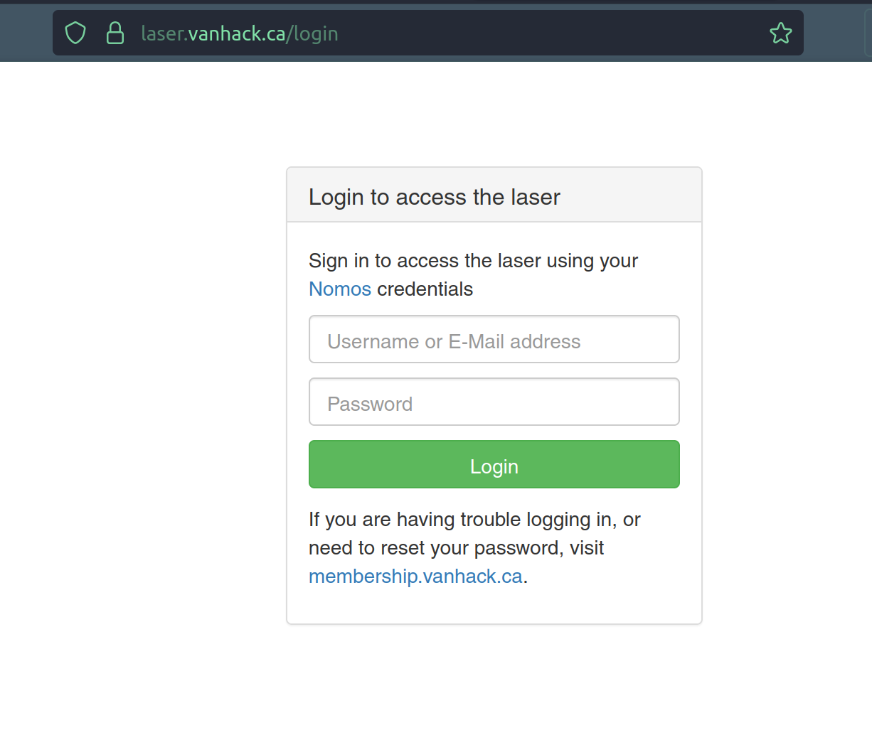The width and height of the screenshot is (872, 745).
Task: Click the "Login to access the laser" heading
Action: click(434, 197)
